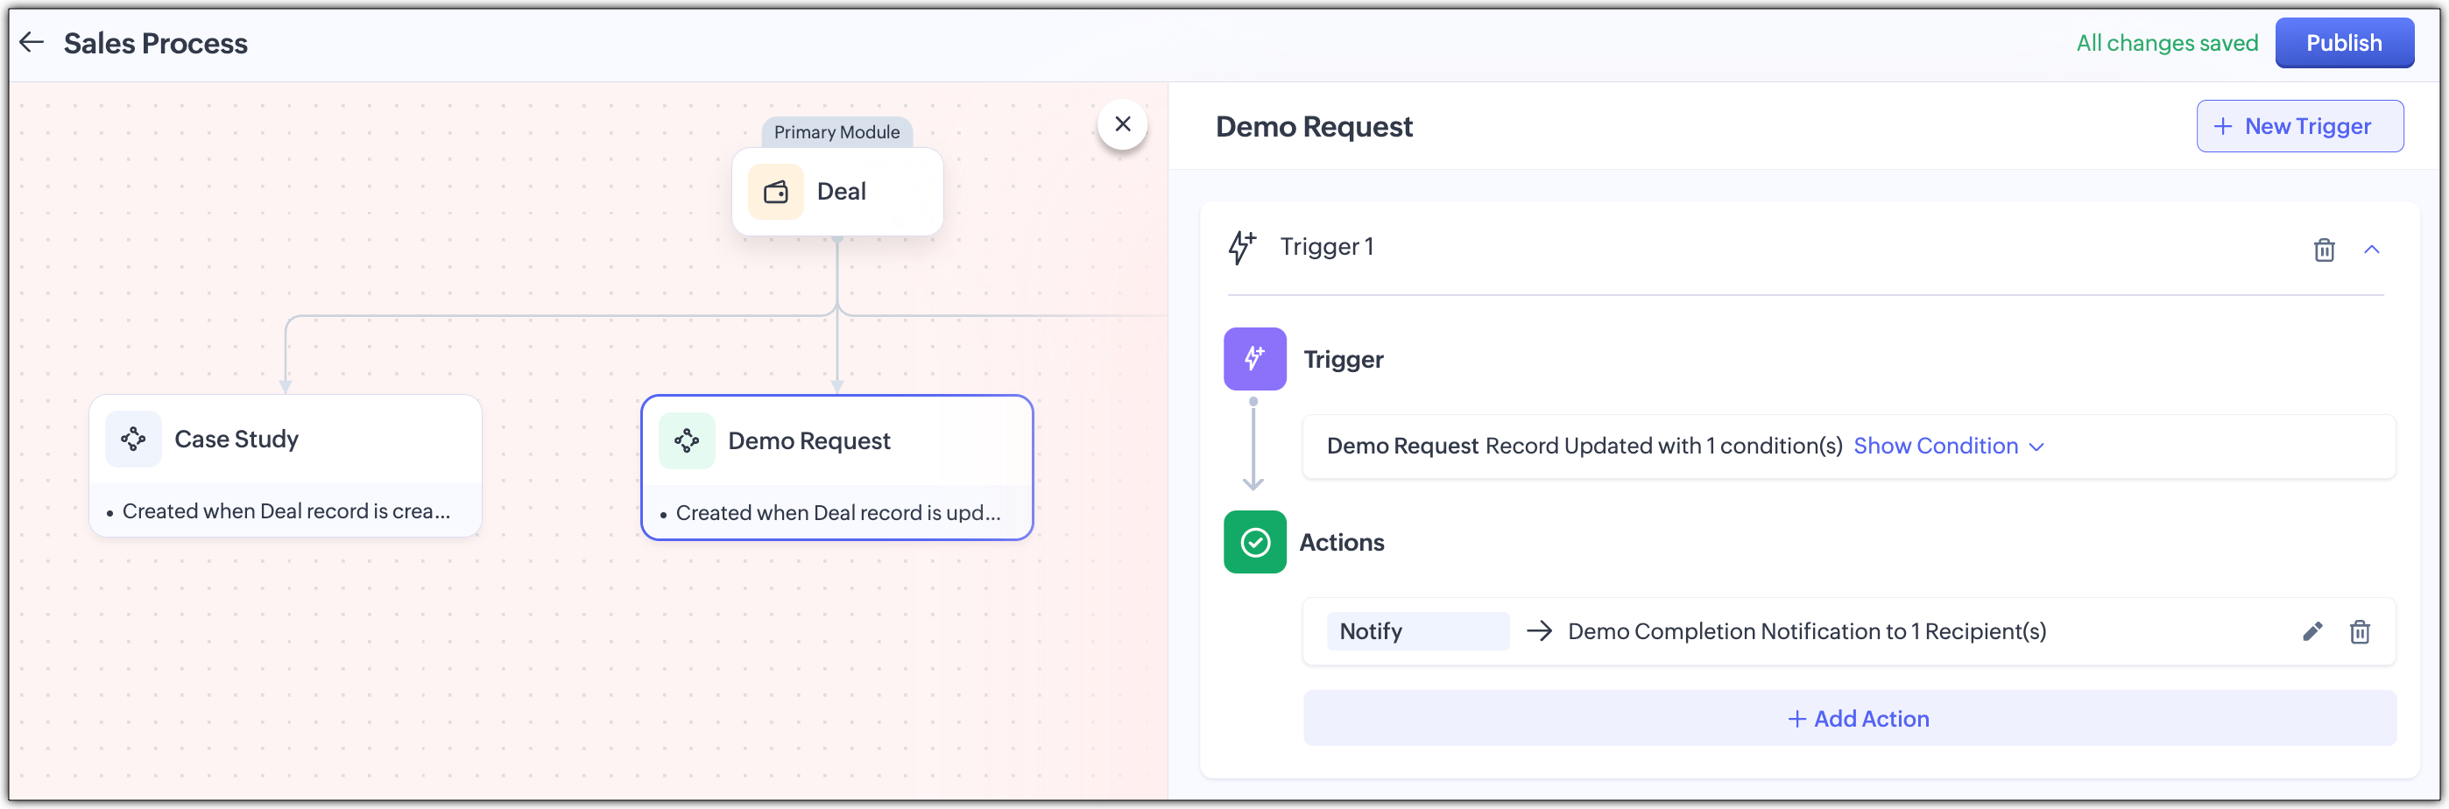Click the Deal wallet icon

(776, 192)
